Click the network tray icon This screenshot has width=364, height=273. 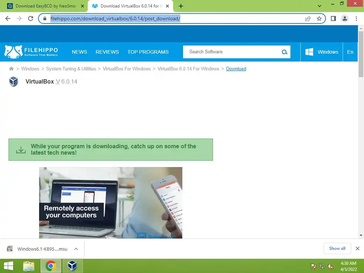pyautogui.click(x=322, y=266)
